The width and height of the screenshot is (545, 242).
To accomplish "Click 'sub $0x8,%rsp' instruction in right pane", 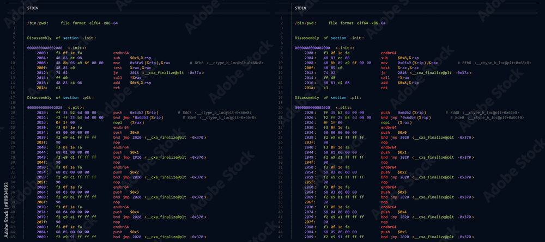I will 399,58.
